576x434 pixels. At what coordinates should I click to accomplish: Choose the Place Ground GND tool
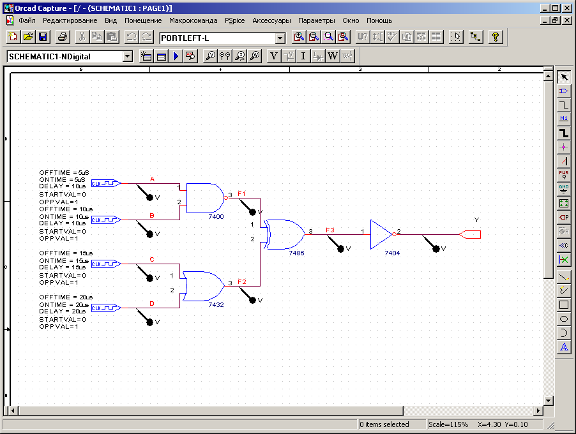point(563,189)
